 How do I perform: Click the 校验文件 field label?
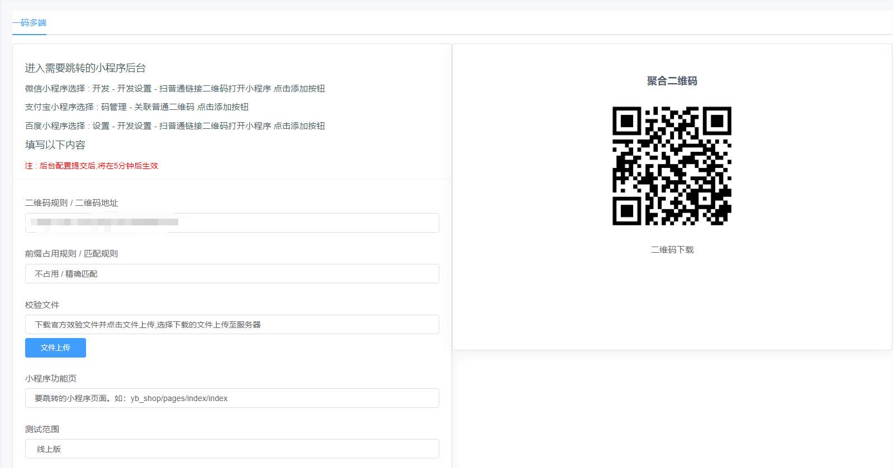pos(42,305)
